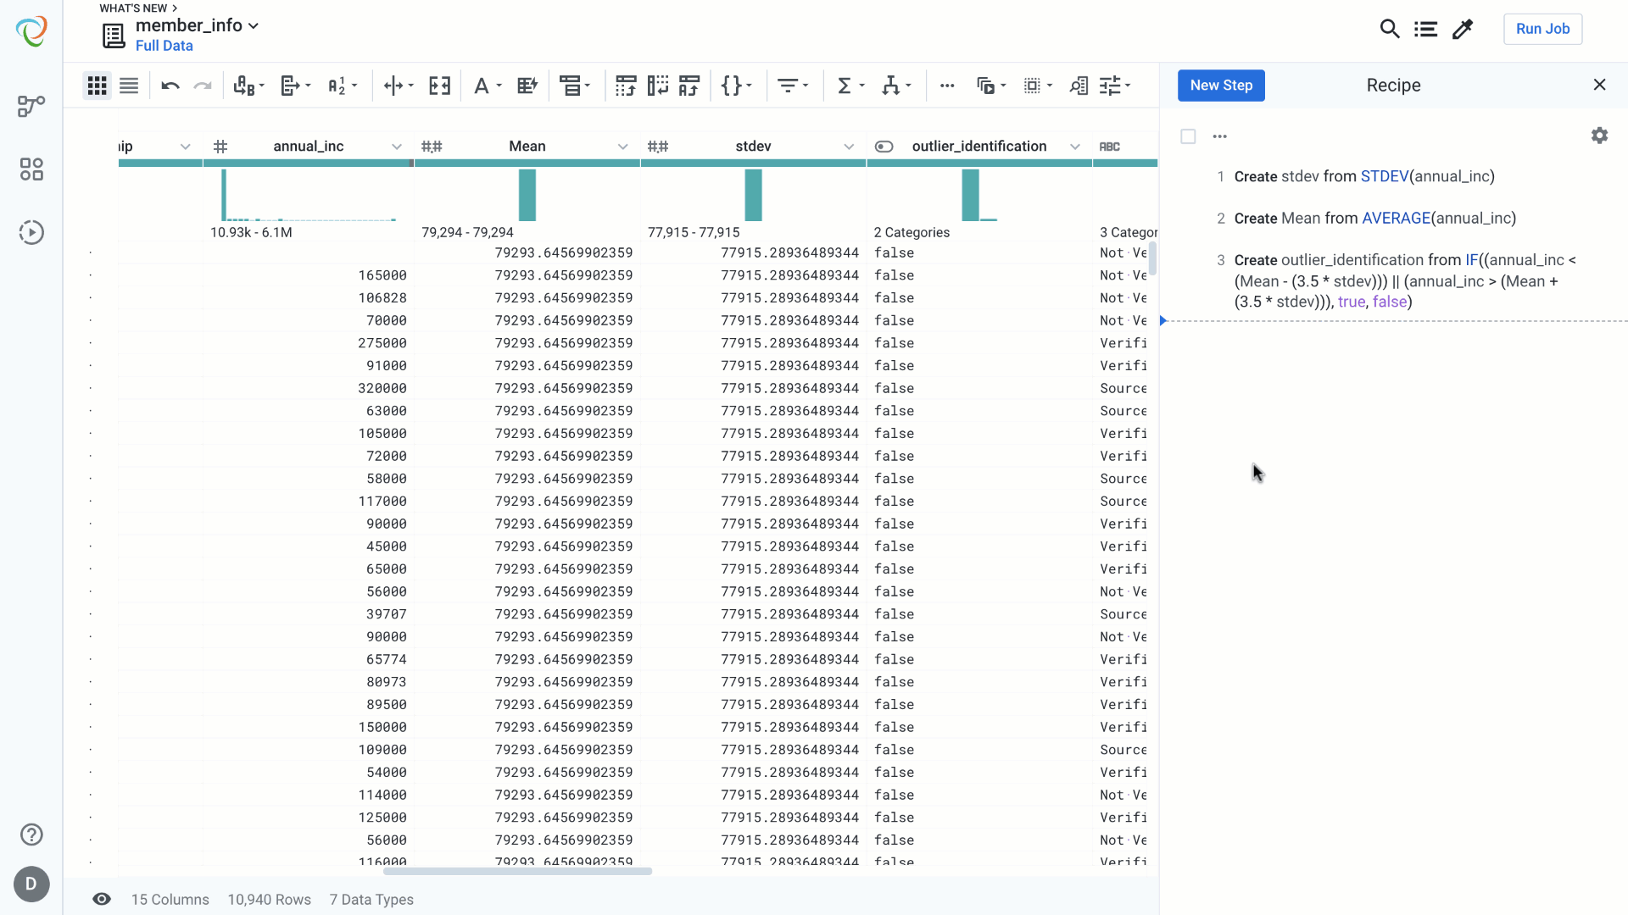Select the functions {} toolbar icon
1628x915 pixels.
733,86
